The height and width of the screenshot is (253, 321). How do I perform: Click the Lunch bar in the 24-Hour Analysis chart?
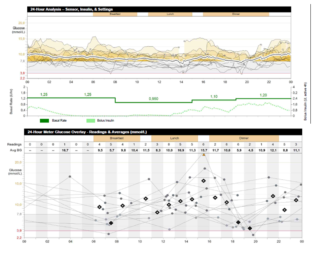(x=170, y=14)
